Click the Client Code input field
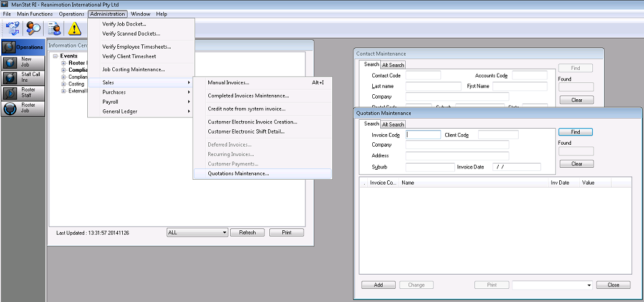This screenshot has height=302, width=644. click(x=498, y=135)
